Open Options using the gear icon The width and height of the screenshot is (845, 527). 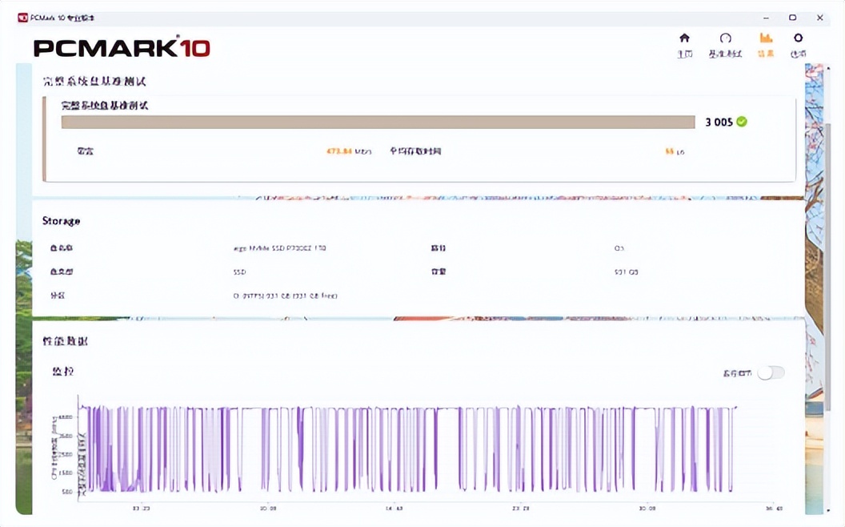point(799,38)
